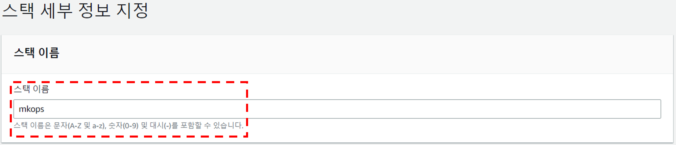
Task: Click the word '지정' in the page title
Action: pyautogui.click(x=132, y=10)
